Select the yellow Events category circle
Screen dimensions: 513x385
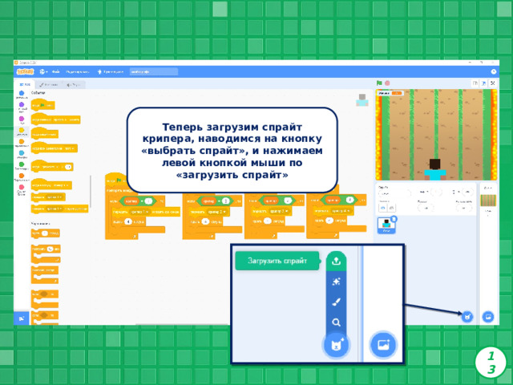(22, 132)
